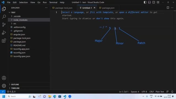Image resolution: width=176 pixels, height=99 pixels.
Task: Open .gitignore file in explorer
Action: (x=29, y=31)
